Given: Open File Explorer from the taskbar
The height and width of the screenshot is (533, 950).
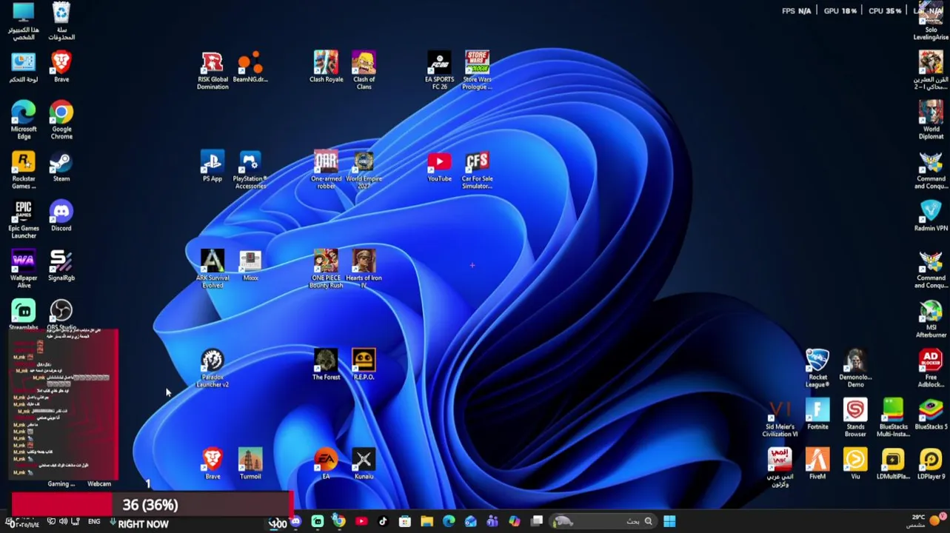Looking at the screenshot, I should (427, 522).
